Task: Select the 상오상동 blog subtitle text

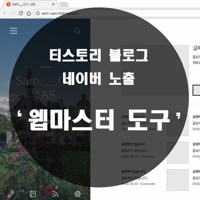Action: coord(45,134)
